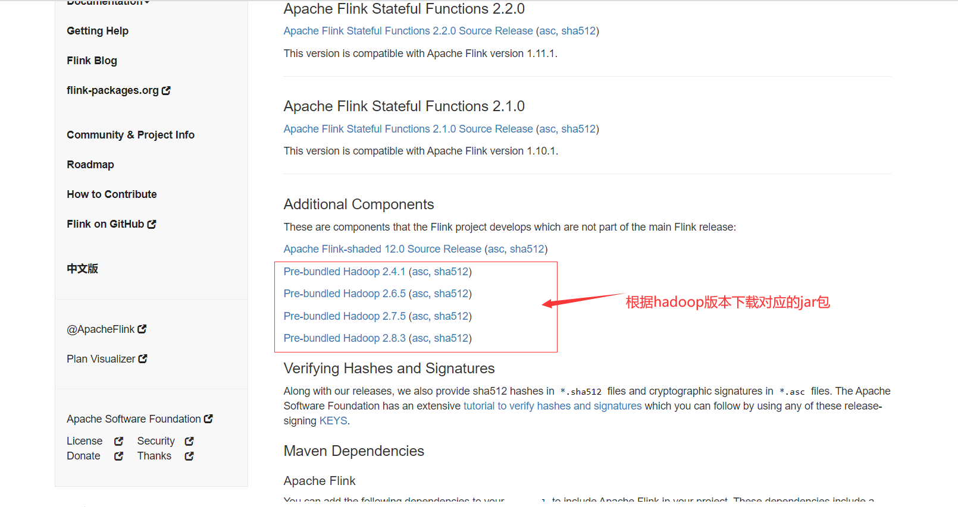Click the external link icon beside flink-packages.org

tap(167, 90)
